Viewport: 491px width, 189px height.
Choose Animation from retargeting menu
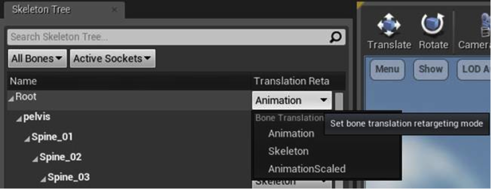pos(291,134)
